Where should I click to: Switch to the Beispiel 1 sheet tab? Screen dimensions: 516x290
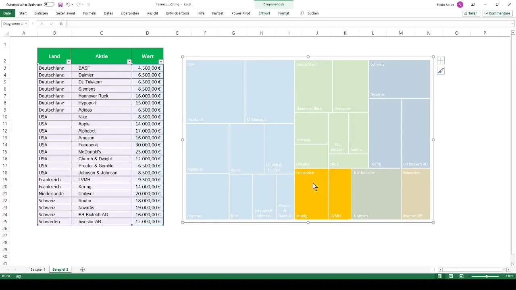[x=38, y=269]
